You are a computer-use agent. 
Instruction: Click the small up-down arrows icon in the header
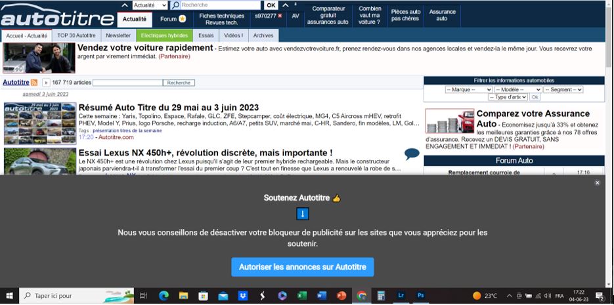point(296,5)
